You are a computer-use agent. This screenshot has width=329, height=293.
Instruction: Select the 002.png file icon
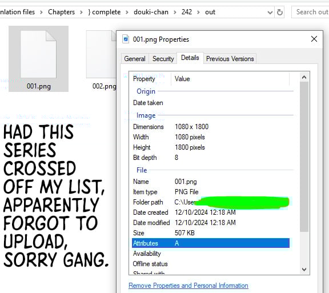tap(101, 54)
